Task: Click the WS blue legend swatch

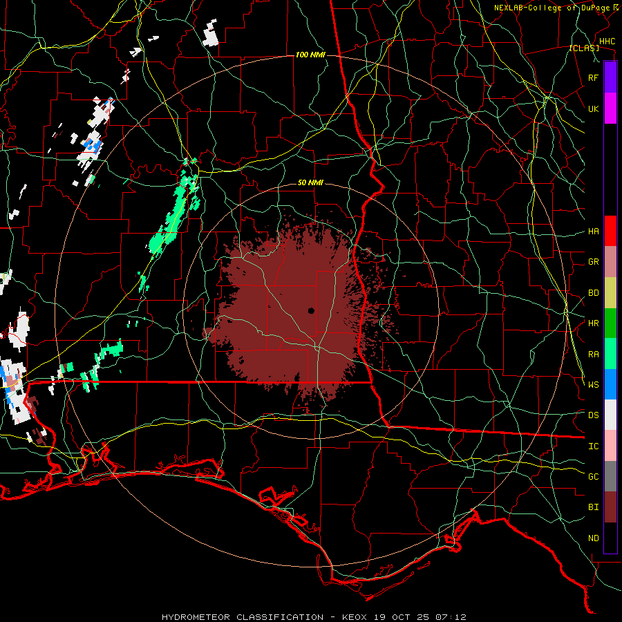Action: point(610,384)
